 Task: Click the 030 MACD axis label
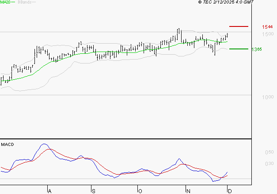[269, 164]
